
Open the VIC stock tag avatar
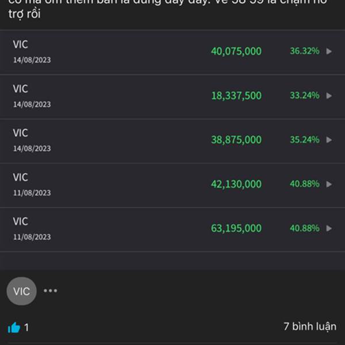pyautogui.click(x=22, y=291)
